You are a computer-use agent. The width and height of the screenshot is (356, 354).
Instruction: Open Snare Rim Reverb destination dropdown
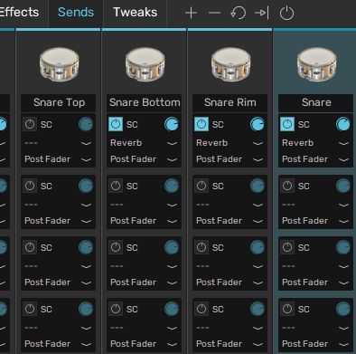pos(230,143)
